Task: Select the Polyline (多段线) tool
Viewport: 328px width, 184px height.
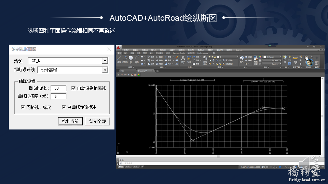Action: (125, 59)
